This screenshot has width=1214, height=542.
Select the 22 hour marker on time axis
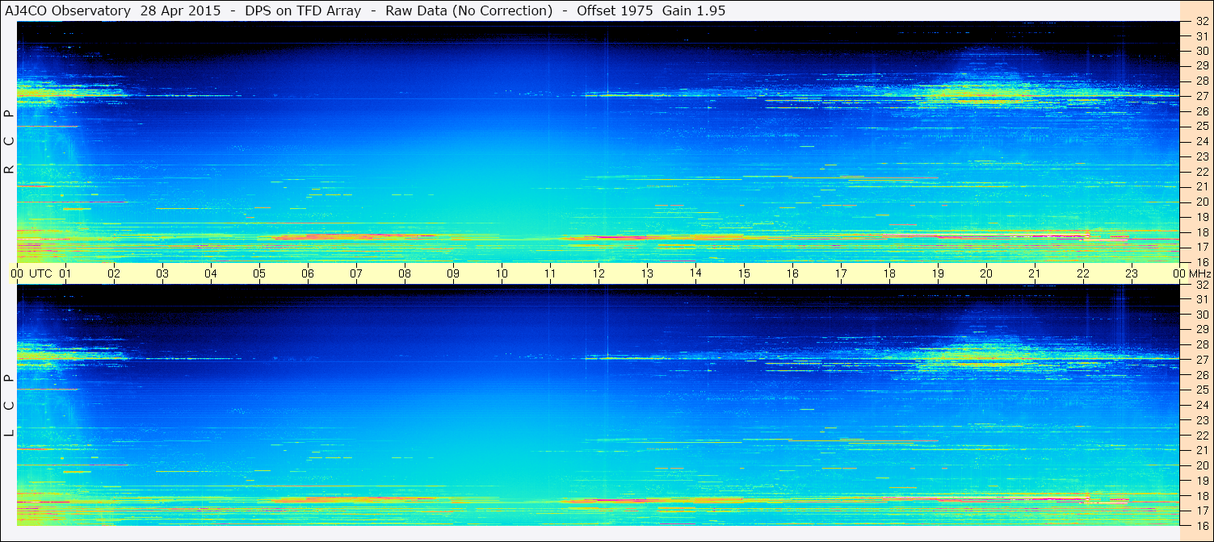pos(1083,273)
